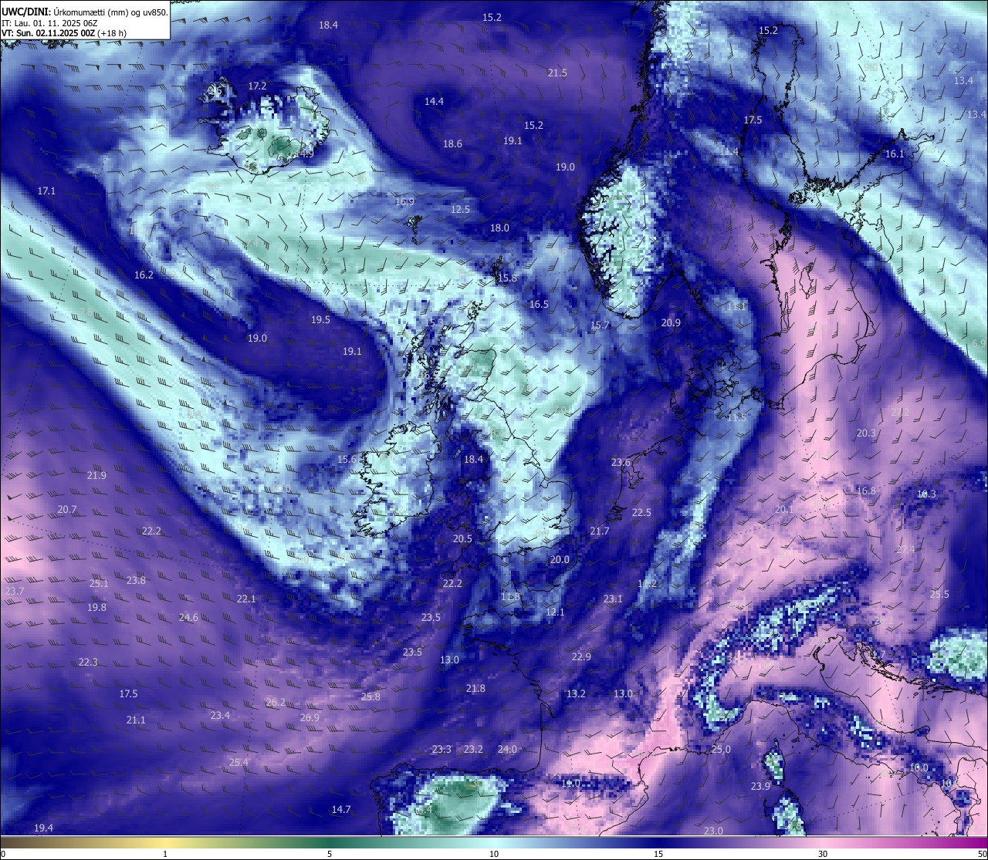Click the 23.2 value label
The height and width of the screenshot is (860, 988).
pos(473,749)
